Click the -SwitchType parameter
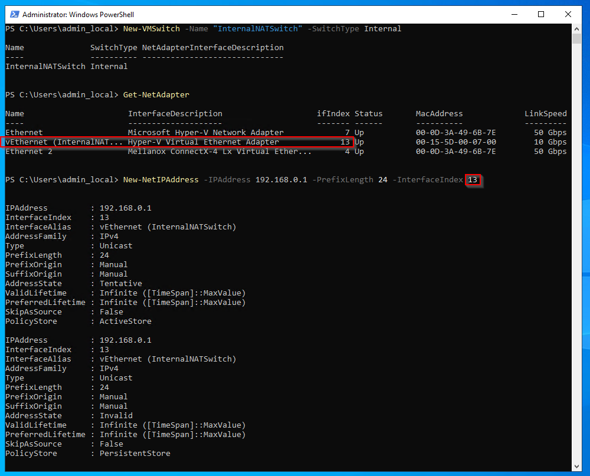This screenshot has height=476, width=590. coord(333,28)
